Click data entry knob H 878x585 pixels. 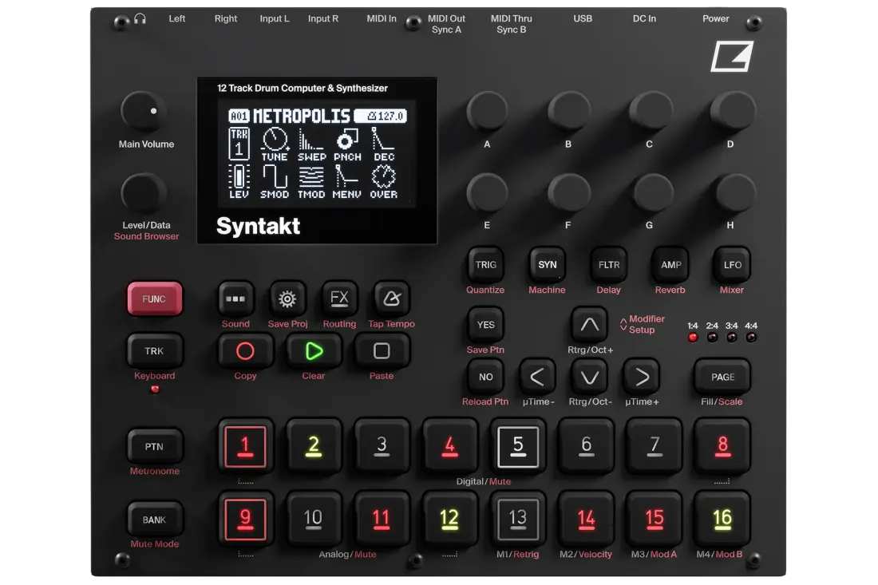(x=734, y=192)
